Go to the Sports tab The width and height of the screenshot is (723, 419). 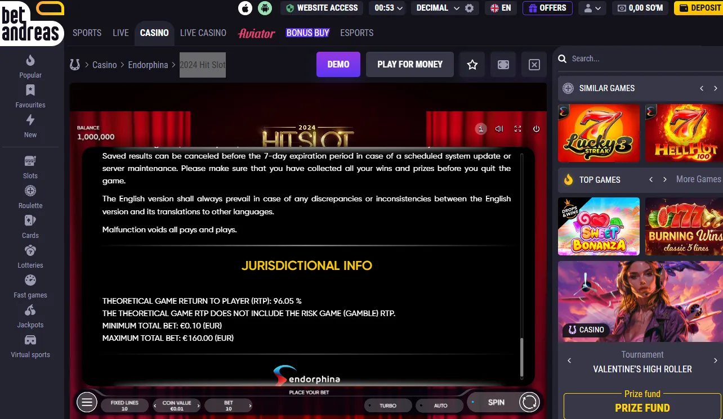(x=87, y=33)
